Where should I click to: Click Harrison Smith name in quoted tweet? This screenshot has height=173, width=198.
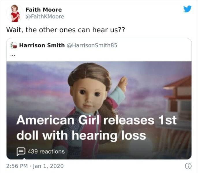[42, 45]
